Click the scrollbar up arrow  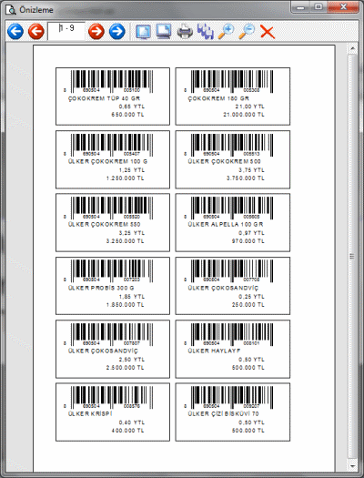point(352,48)
